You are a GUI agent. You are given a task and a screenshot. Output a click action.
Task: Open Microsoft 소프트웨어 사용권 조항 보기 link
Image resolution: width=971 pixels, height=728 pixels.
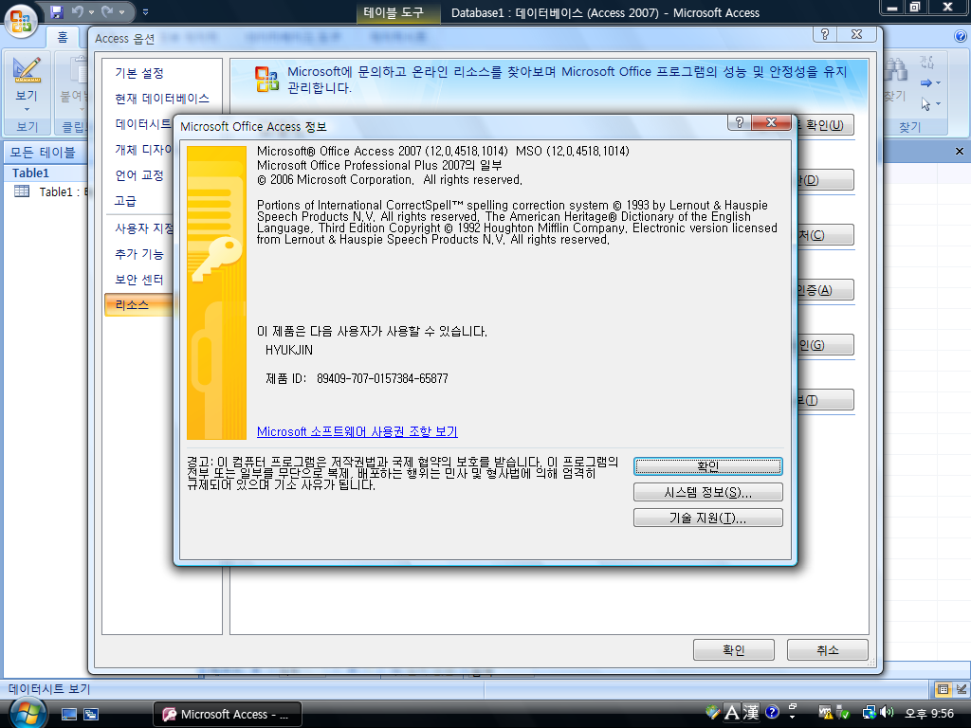point(357,431)
